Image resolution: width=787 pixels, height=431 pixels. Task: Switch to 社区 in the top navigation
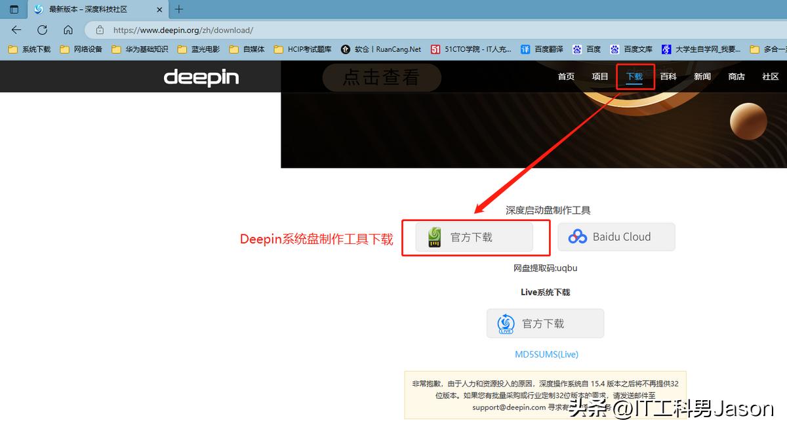[x=771, y=77]
